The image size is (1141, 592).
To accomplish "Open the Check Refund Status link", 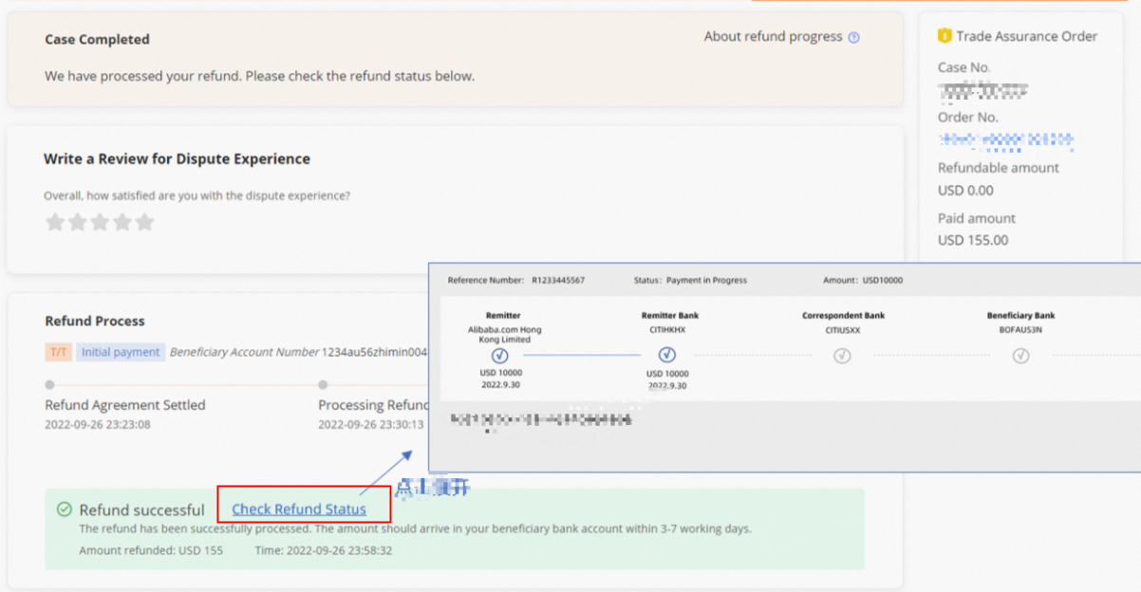I will click(x=299, y=509).
